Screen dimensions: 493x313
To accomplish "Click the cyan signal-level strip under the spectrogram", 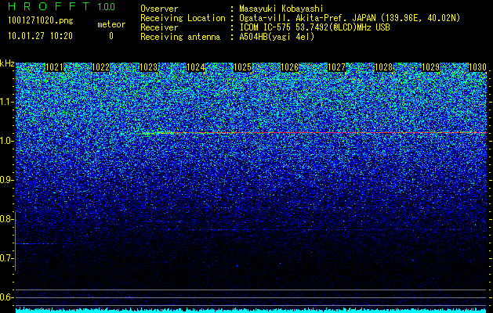I will click(x=252, y=310).
